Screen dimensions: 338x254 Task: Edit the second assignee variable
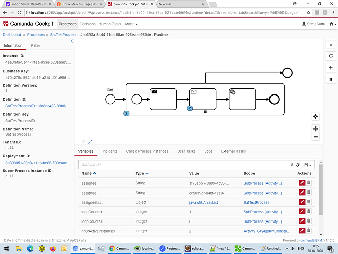coord(302,193)
